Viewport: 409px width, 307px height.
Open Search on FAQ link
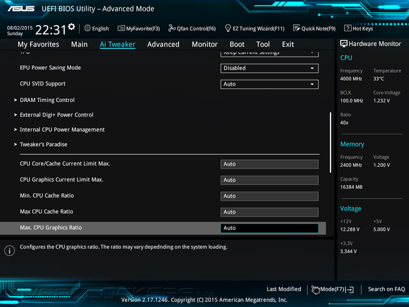click(386, 289)
